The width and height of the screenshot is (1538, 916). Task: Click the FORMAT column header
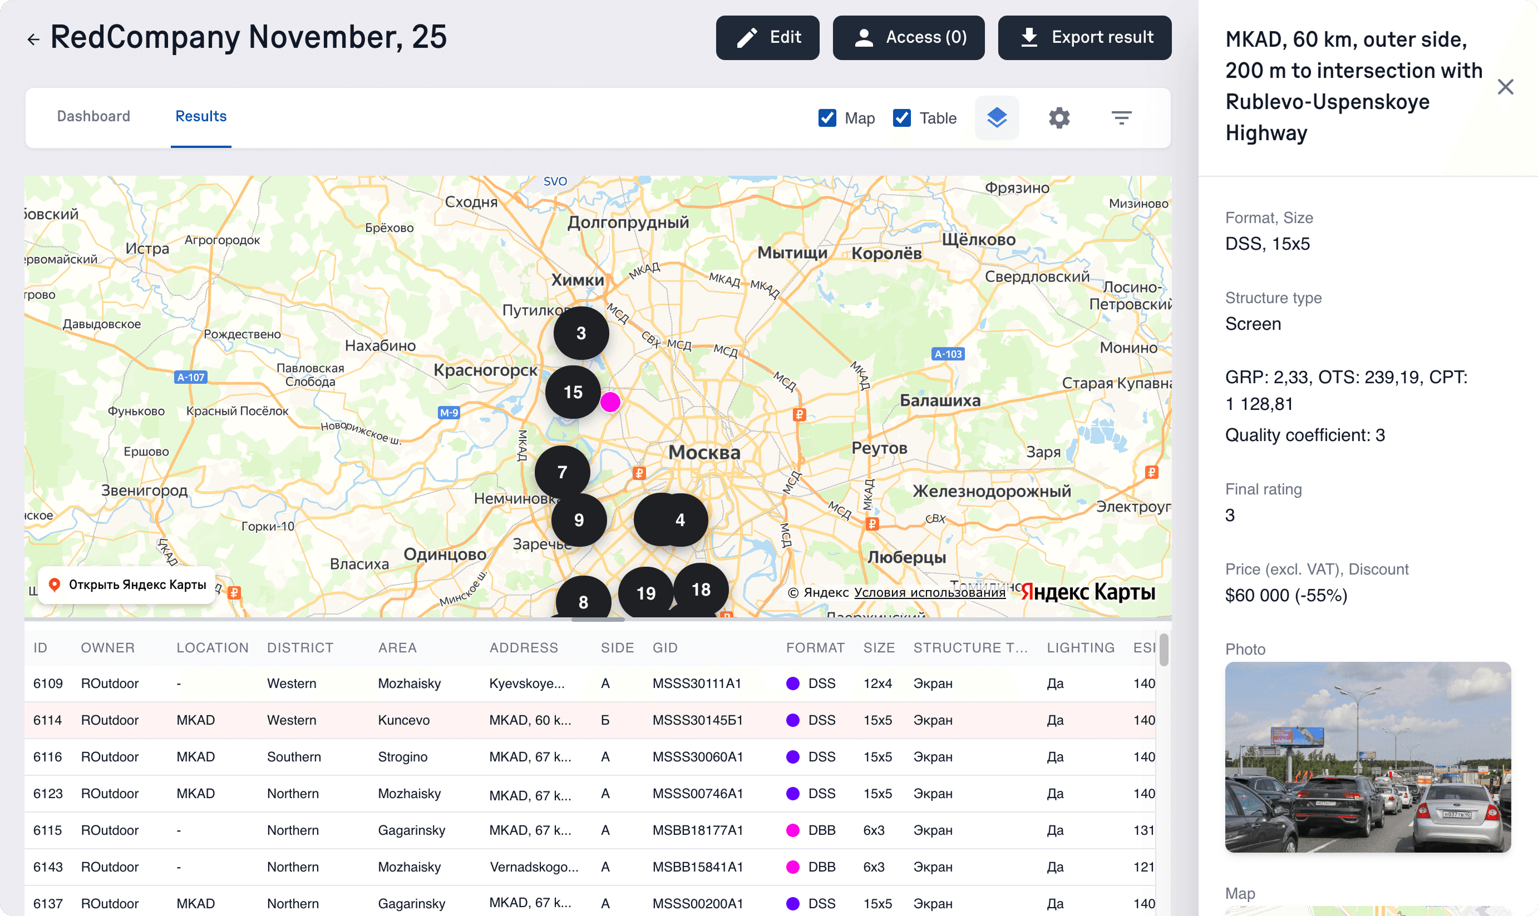pos(815,647)
